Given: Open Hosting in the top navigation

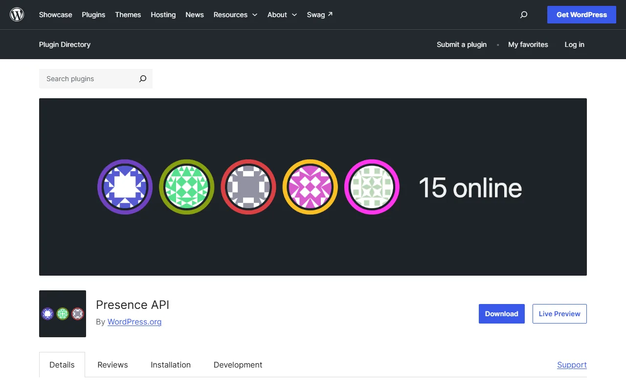Looking at the screenshot, I should pyautogui.click(x=163, y=15).
